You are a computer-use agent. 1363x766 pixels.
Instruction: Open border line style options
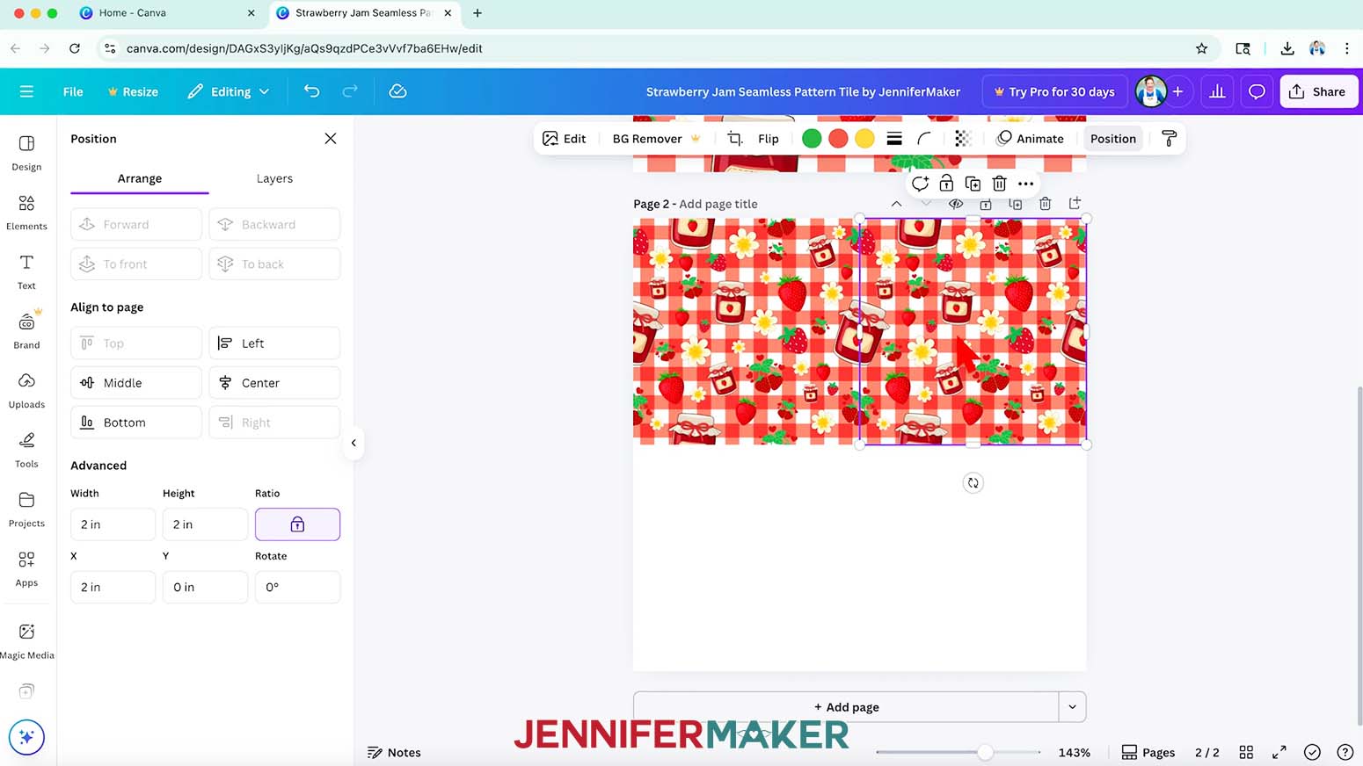pyautogui.click(x=894, y=139)
